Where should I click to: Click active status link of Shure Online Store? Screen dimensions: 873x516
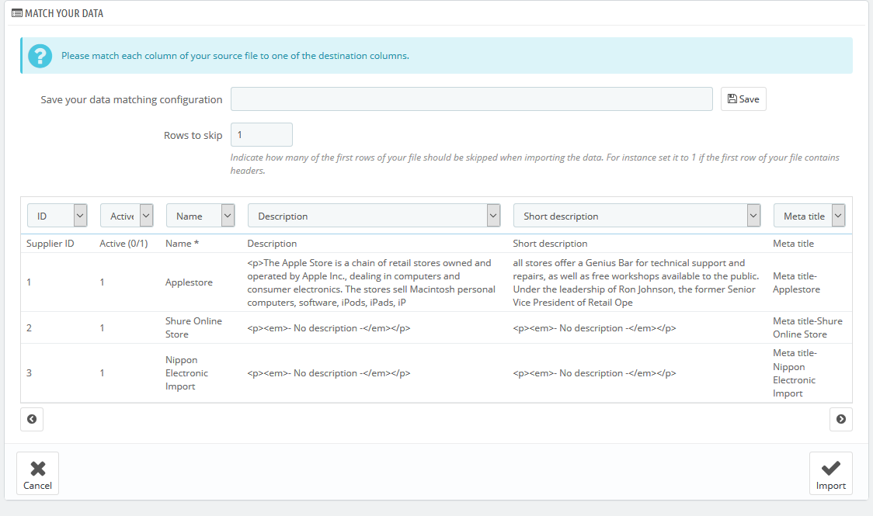(102, 327)
